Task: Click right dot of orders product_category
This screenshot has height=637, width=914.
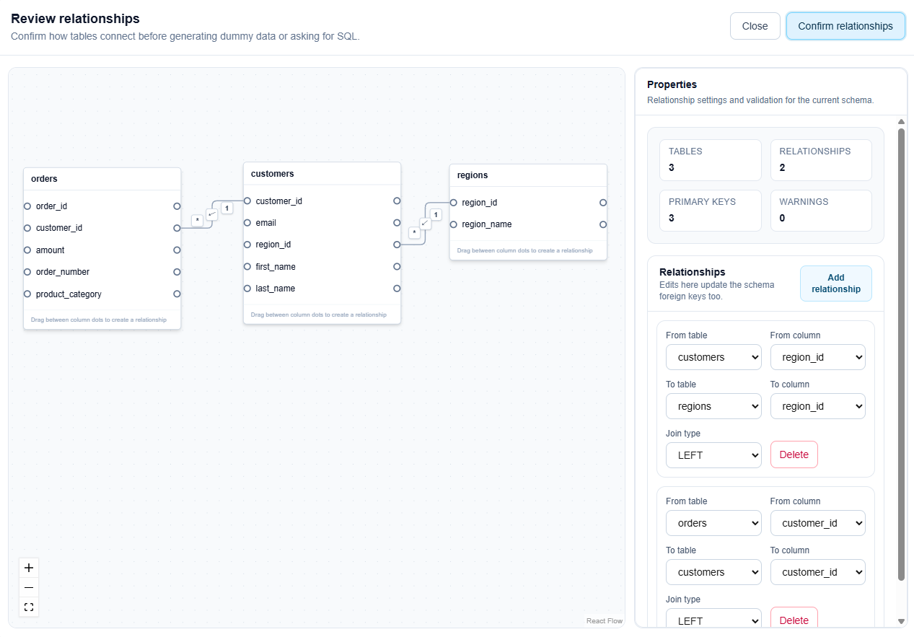Action: (177, 294)
